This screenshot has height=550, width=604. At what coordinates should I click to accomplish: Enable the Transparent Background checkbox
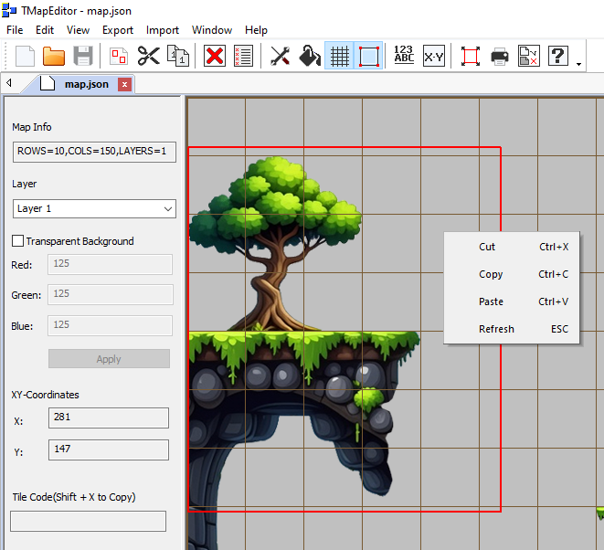coord(18,241)
